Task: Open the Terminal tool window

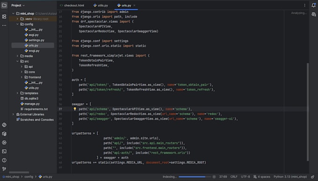Action: pyautogui.click(x=4, y=152)
